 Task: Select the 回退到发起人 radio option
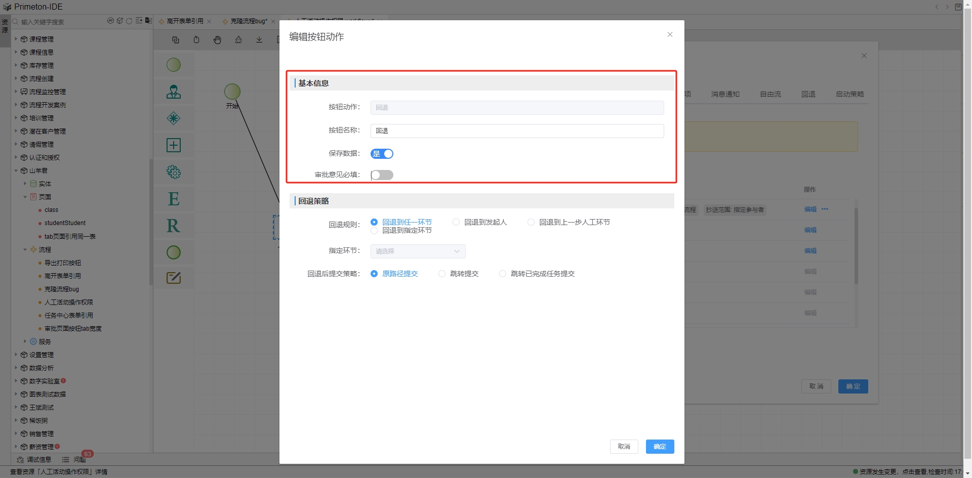click(456, 222)
